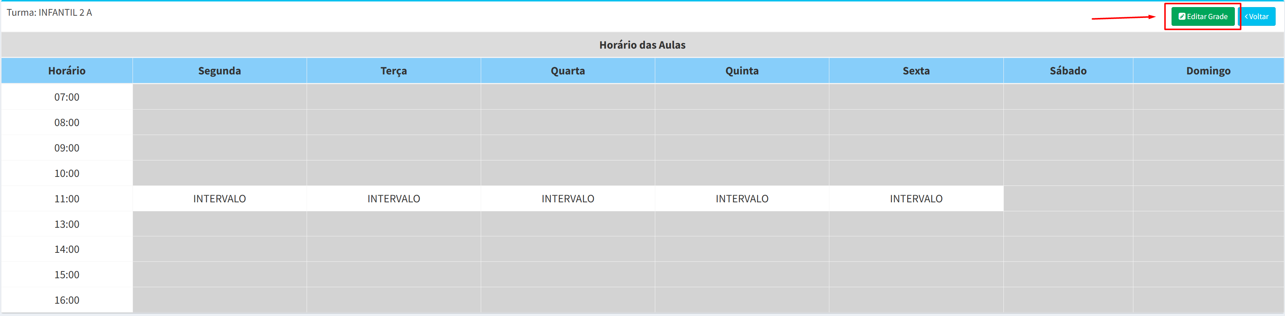Click INTERVALO cell under Segunda
Viewport: 1285px width, 316px height.
[219, 199]
